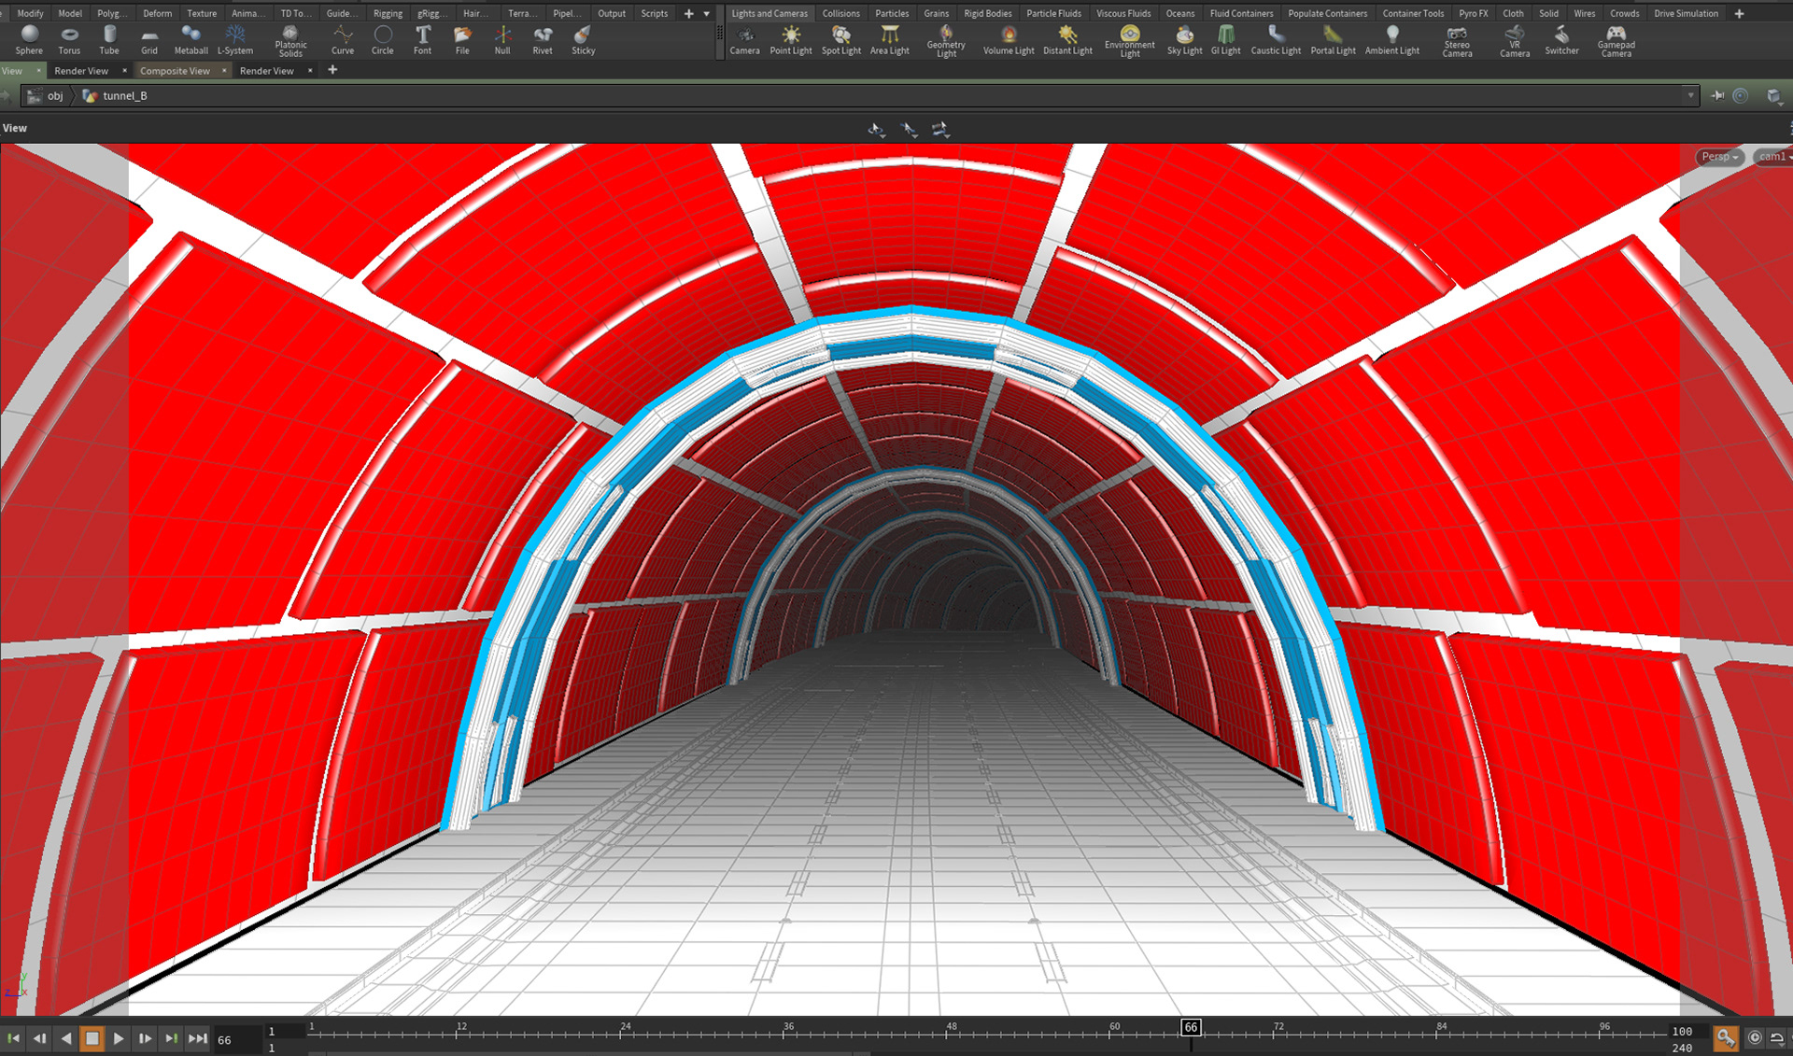Add a Null object
This screenshot has height=1056, width=1793.
tap(502, 40)
